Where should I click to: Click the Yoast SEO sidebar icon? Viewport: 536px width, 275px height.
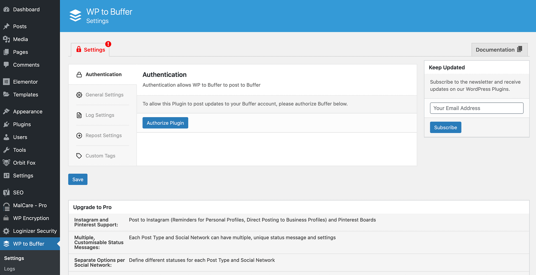pos(6,192)
